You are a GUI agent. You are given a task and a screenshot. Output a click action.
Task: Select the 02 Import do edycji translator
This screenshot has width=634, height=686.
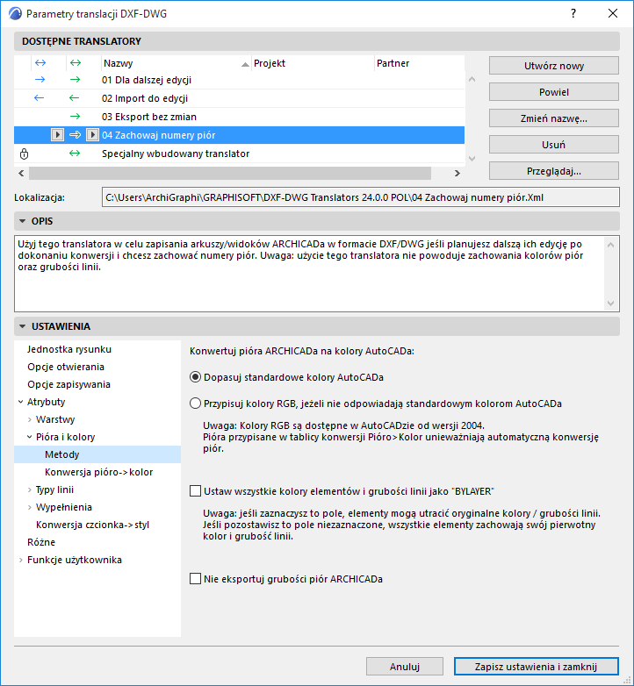[239, 98]
